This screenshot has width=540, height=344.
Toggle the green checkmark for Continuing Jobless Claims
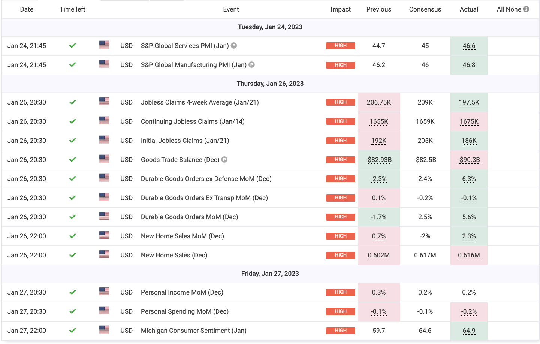72,120
